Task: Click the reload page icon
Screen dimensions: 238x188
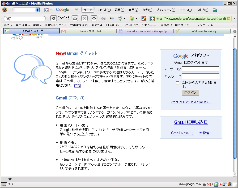Action: (x=54, y=18)
